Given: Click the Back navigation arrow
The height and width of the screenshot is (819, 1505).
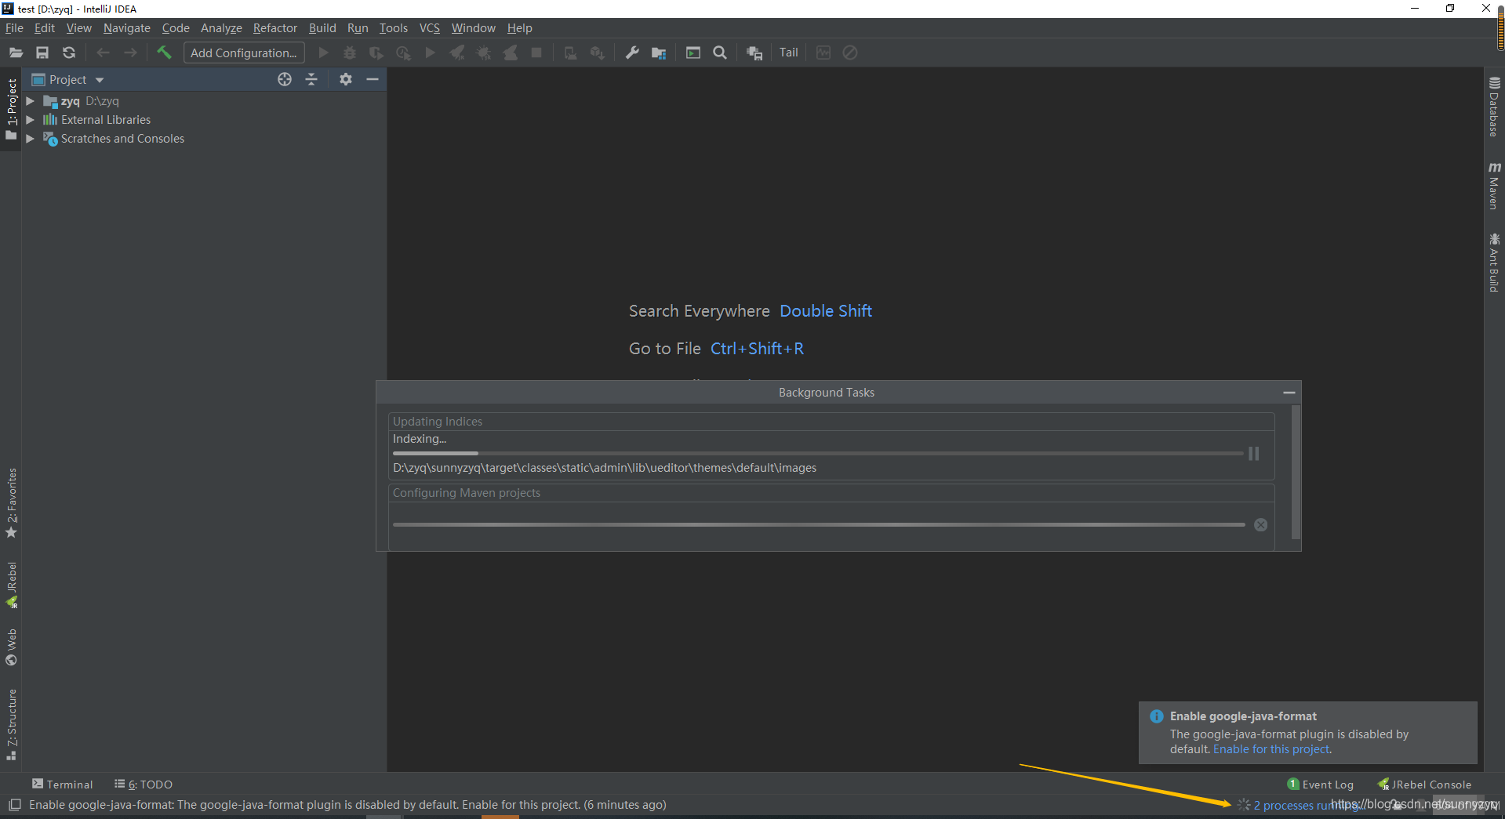Looking at the screenshot, I should pyautogui.click(x=103, y=53).
